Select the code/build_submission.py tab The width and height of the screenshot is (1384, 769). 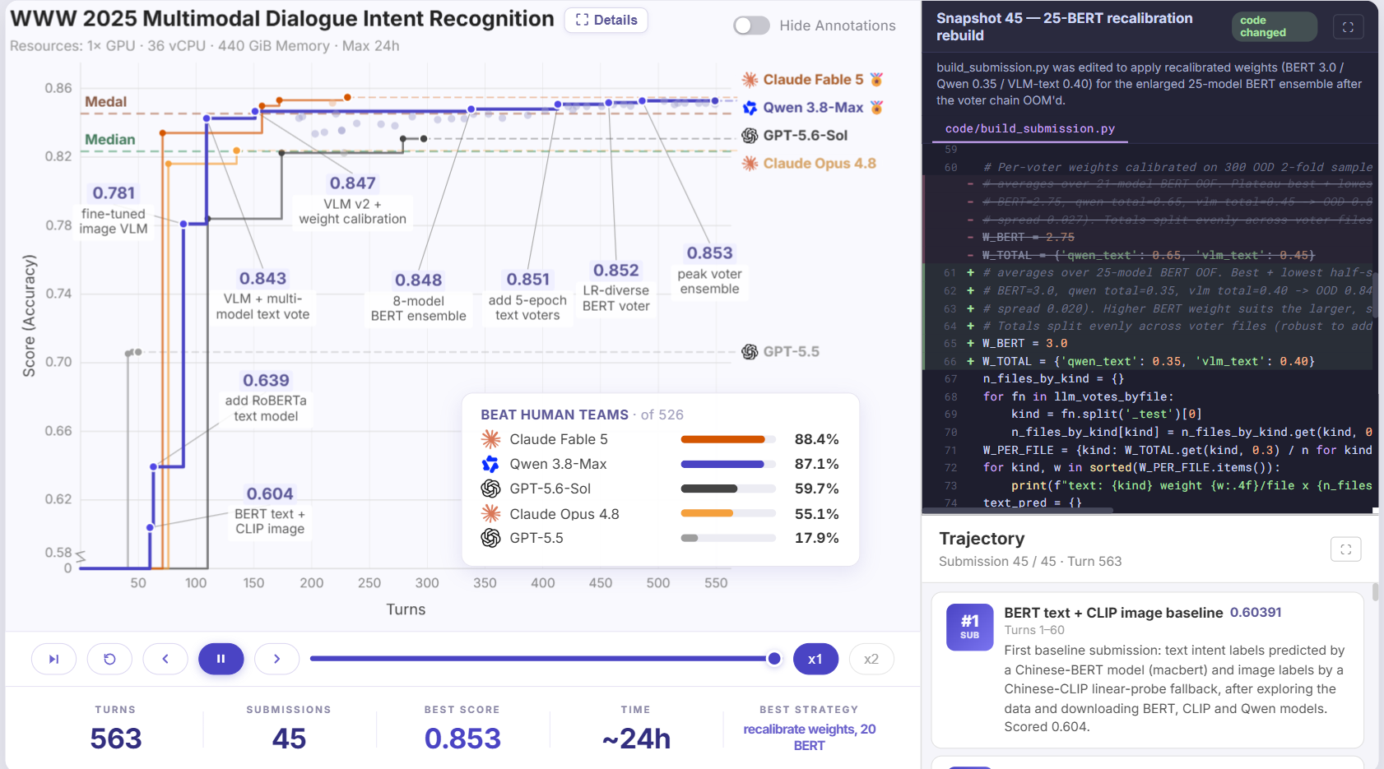pyautogui.click(x=1029, y=129)
